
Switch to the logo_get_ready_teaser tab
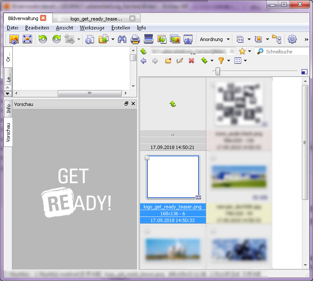point(96,19)
